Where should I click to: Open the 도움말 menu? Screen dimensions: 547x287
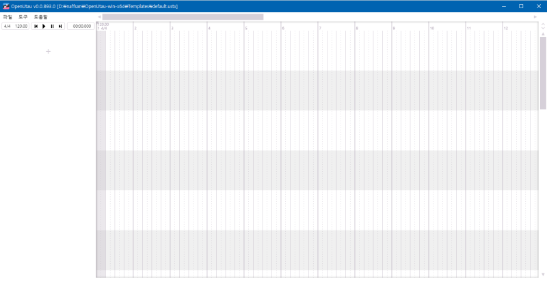click(40, 16)
